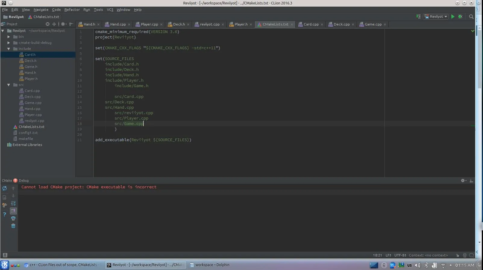Collapse the Reviiyot project root node

(3, 31)
